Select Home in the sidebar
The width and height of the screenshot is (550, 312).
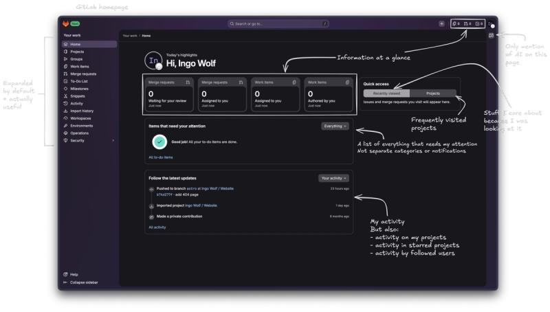coord(89,44)
